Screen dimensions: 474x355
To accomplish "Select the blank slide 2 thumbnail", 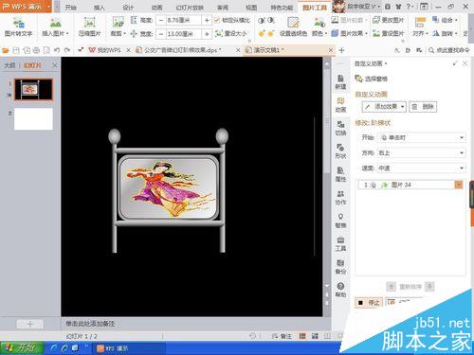I will tap(33, 119).
